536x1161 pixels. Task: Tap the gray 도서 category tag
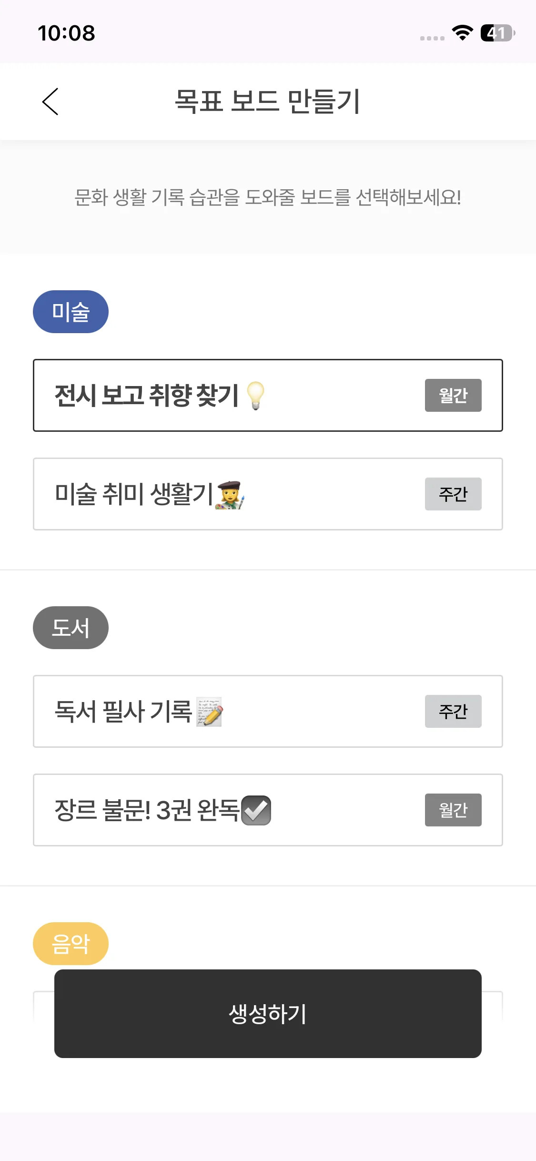click(x=71, y=628)
